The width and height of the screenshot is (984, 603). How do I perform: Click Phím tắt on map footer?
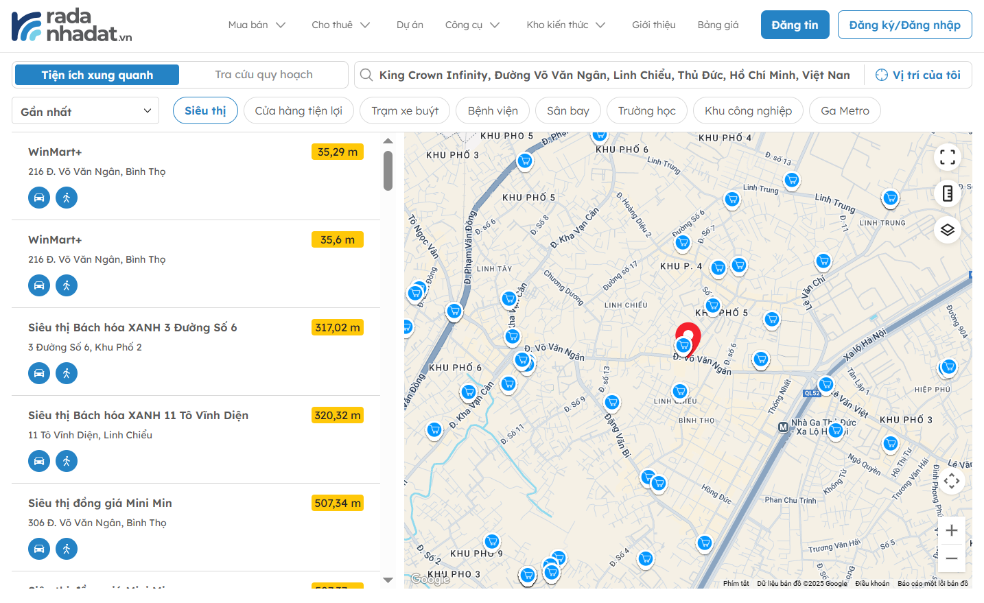[x=736, y=584]
